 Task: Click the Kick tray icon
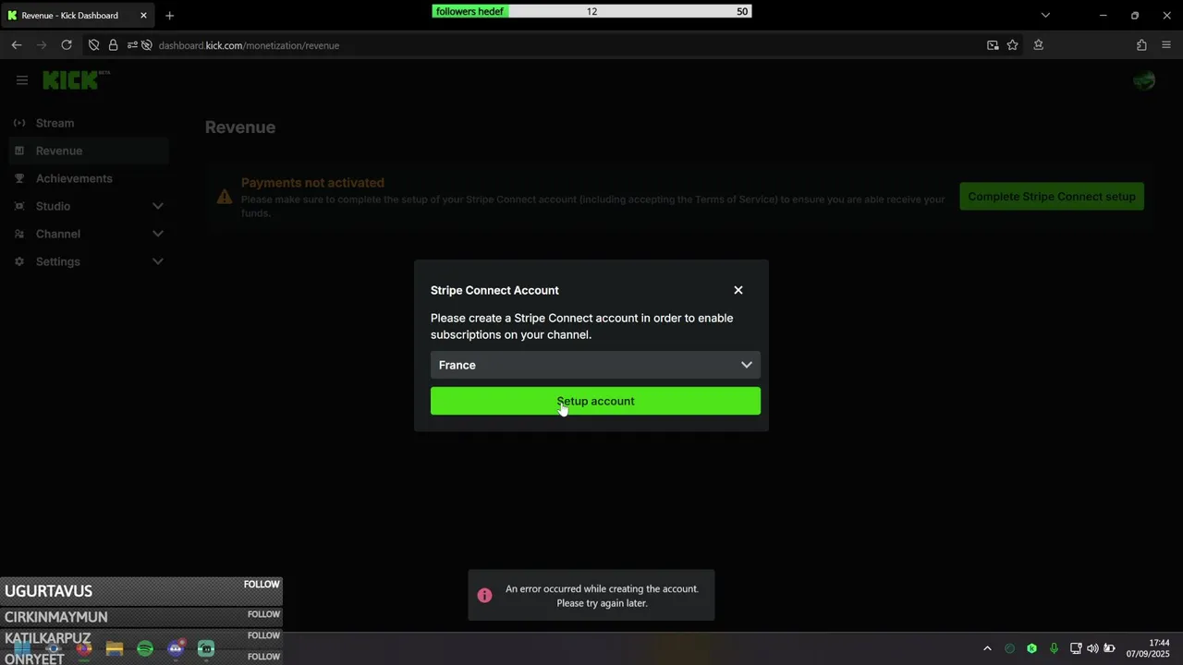pos(1031,648)
